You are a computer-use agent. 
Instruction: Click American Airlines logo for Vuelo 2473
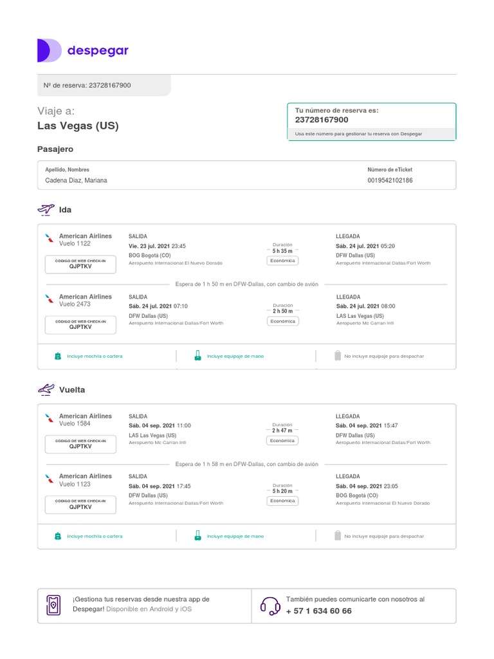[50, 300]
